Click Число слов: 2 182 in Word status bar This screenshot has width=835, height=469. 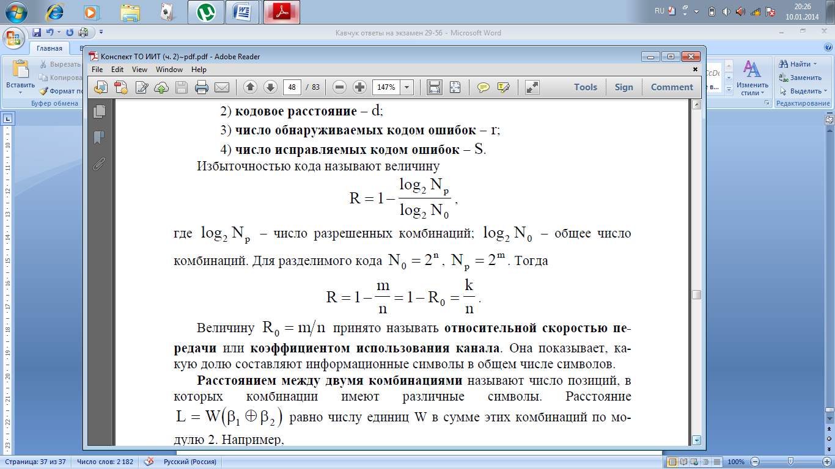[105, 462]
